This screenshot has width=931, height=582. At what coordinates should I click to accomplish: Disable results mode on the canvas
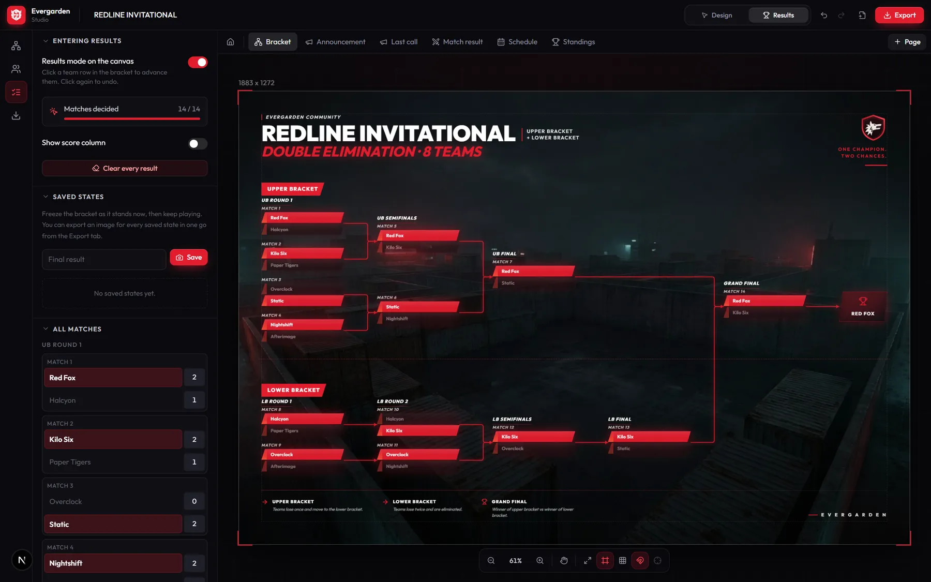pos(198,62)
